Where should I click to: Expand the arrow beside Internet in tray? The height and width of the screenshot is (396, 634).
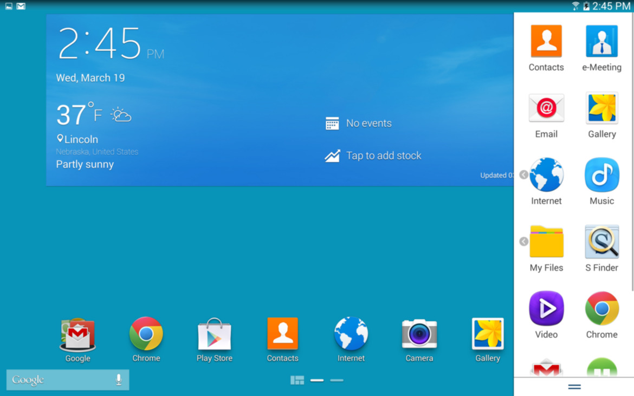(523, 174)
